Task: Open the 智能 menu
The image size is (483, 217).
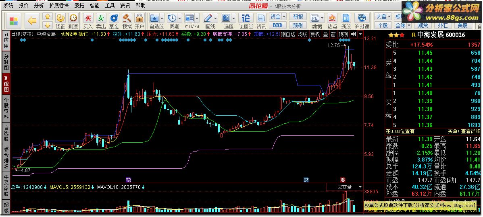Action: click(x=95, y=6)
